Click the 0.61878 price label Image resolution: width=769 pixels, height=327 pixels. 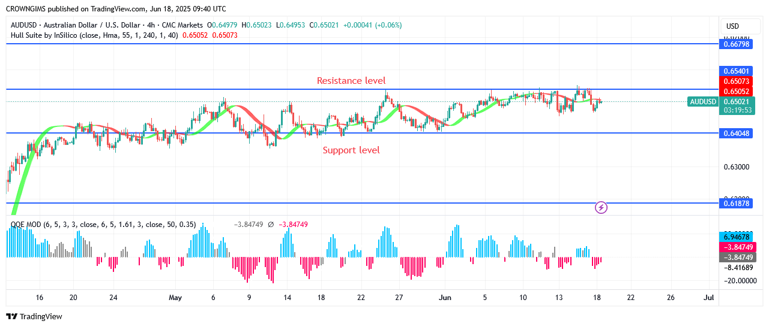[x=737, y=204]
